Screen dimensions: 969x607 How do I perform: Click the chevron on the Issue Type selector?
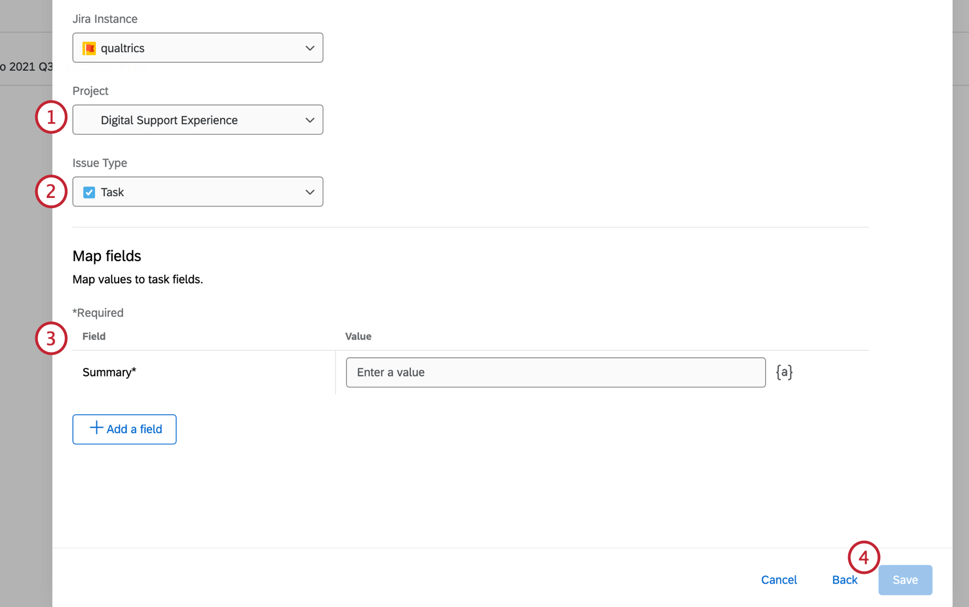[x=310, y=192]
